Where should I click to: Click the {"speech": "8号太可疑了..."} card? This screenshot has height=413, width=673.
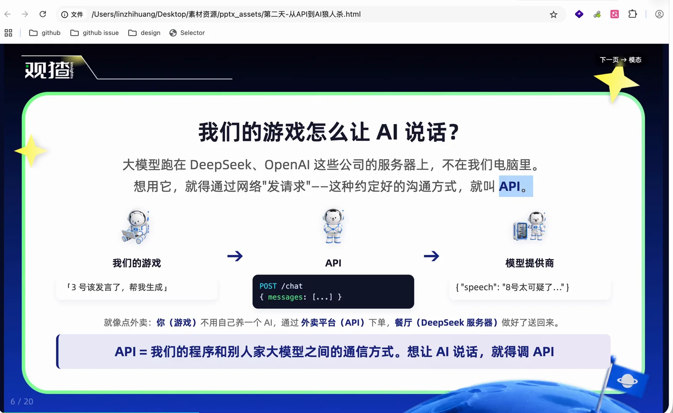(x=530, y=288)
